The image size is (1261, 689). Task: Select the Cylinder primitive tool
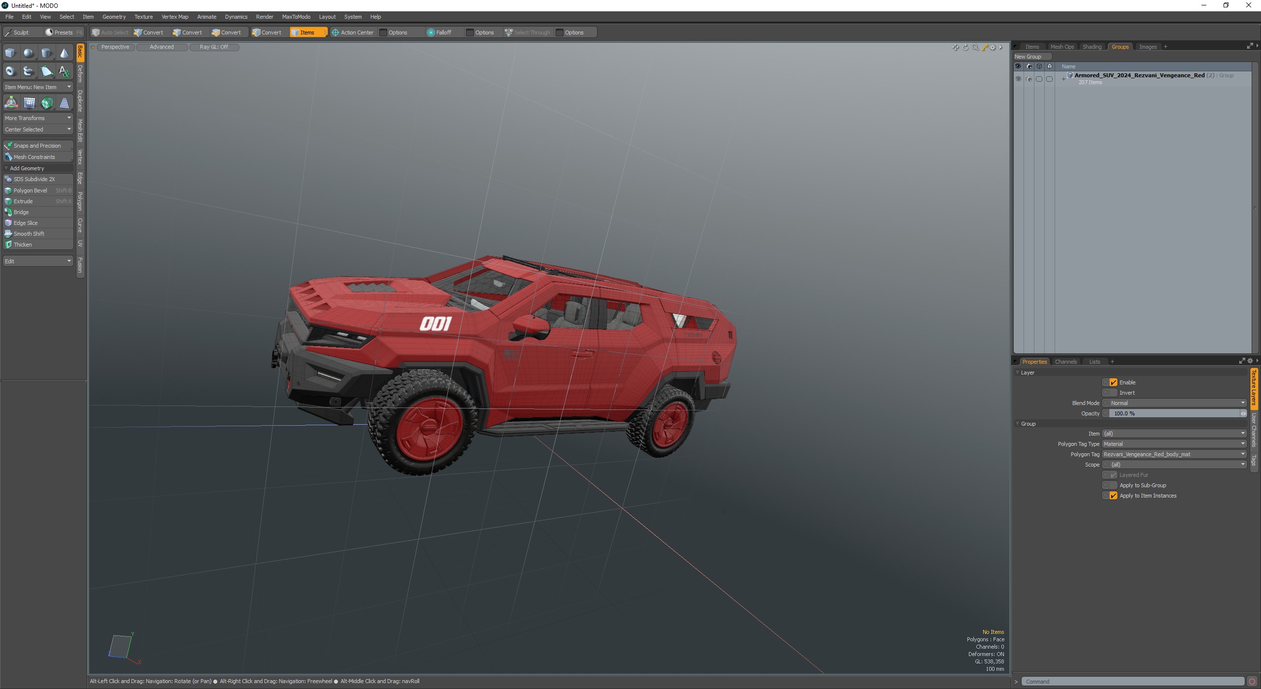(46, 53)
